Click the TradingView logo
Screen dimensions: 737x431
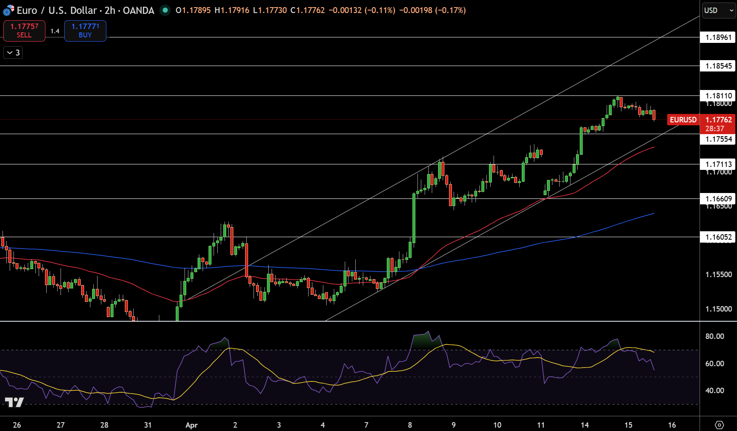pos(14,402)
